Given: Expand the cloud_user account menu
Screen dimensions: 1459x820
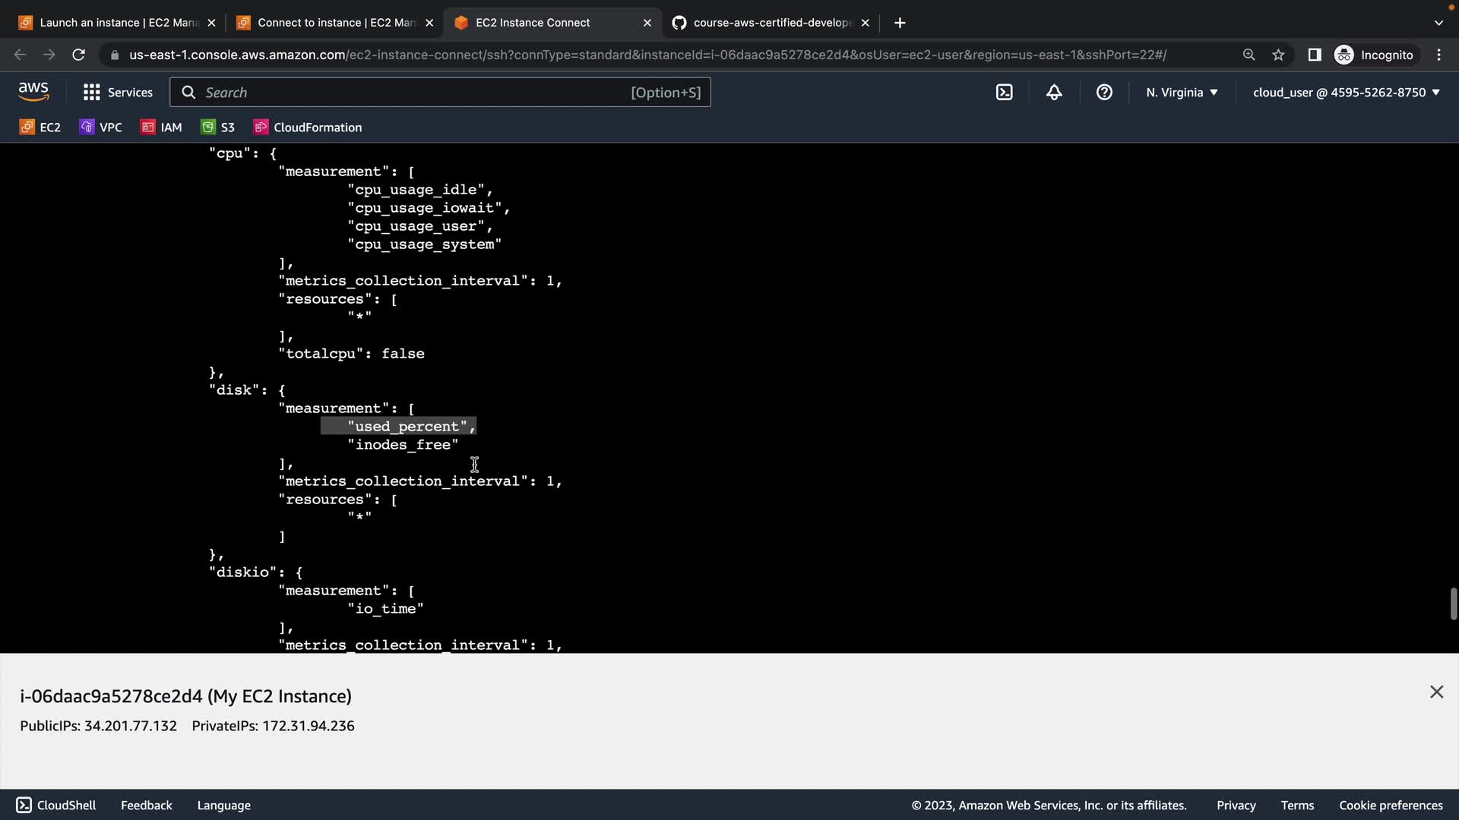Looking at the screenshot, I should click(1346, 93).
